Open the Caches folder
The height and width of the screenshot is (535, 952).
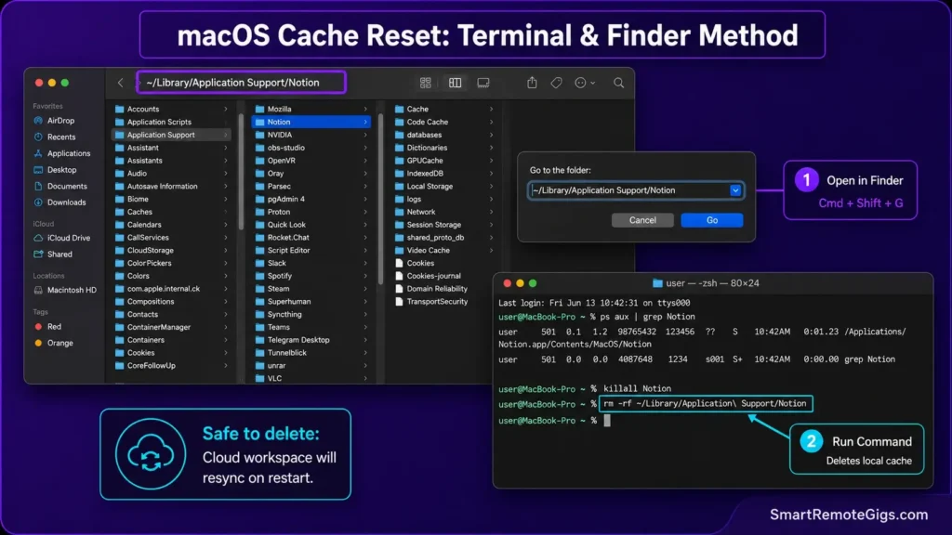(x=172, y=212)
